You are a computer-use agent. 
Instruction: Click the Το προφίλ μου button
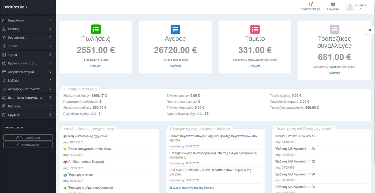pos(28,138)
